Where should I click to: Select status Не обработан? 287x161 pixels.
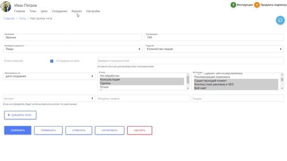coord(142,76)
